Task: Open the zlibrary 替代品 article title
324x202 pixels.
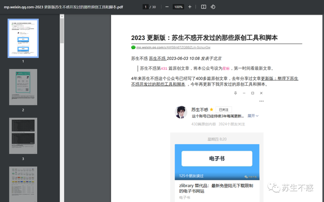Action: pyautogui.click(x=216, y=188)
